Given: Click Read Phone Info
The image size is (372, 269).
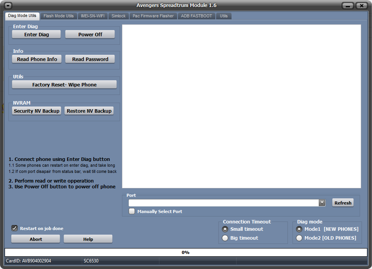Looking at the screenshot, I should 37,59.
